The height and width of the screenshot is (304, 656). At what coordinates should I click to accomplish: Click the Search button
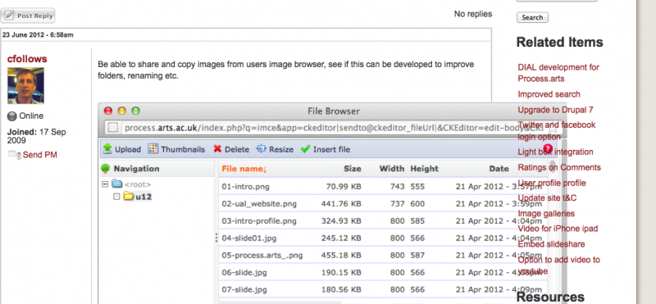pos(532,17)
